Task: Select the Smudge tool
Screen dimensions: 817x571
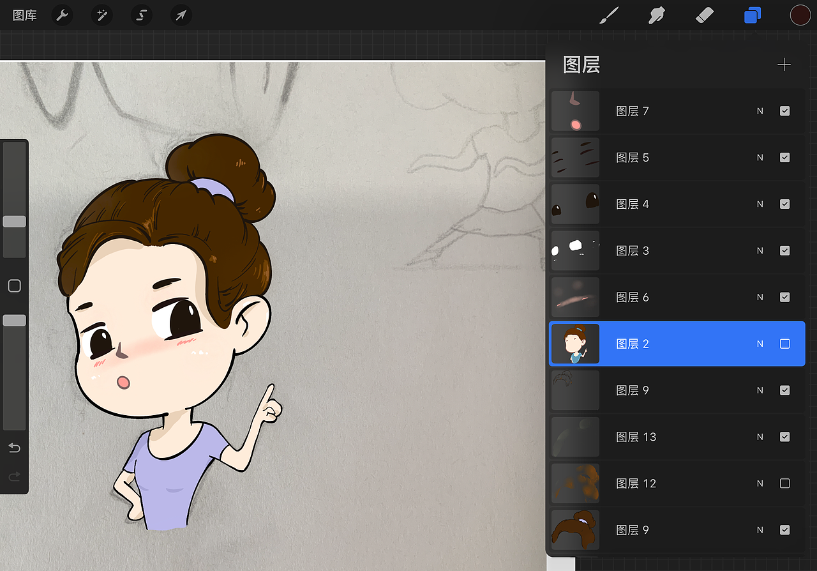Action: pos(657,15)
